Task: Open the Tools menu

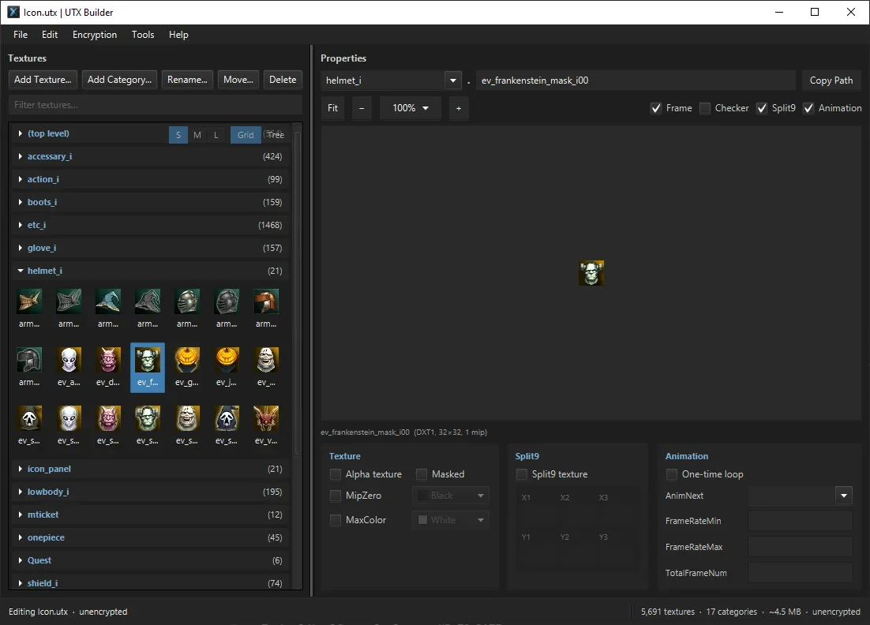Action: 143,35
